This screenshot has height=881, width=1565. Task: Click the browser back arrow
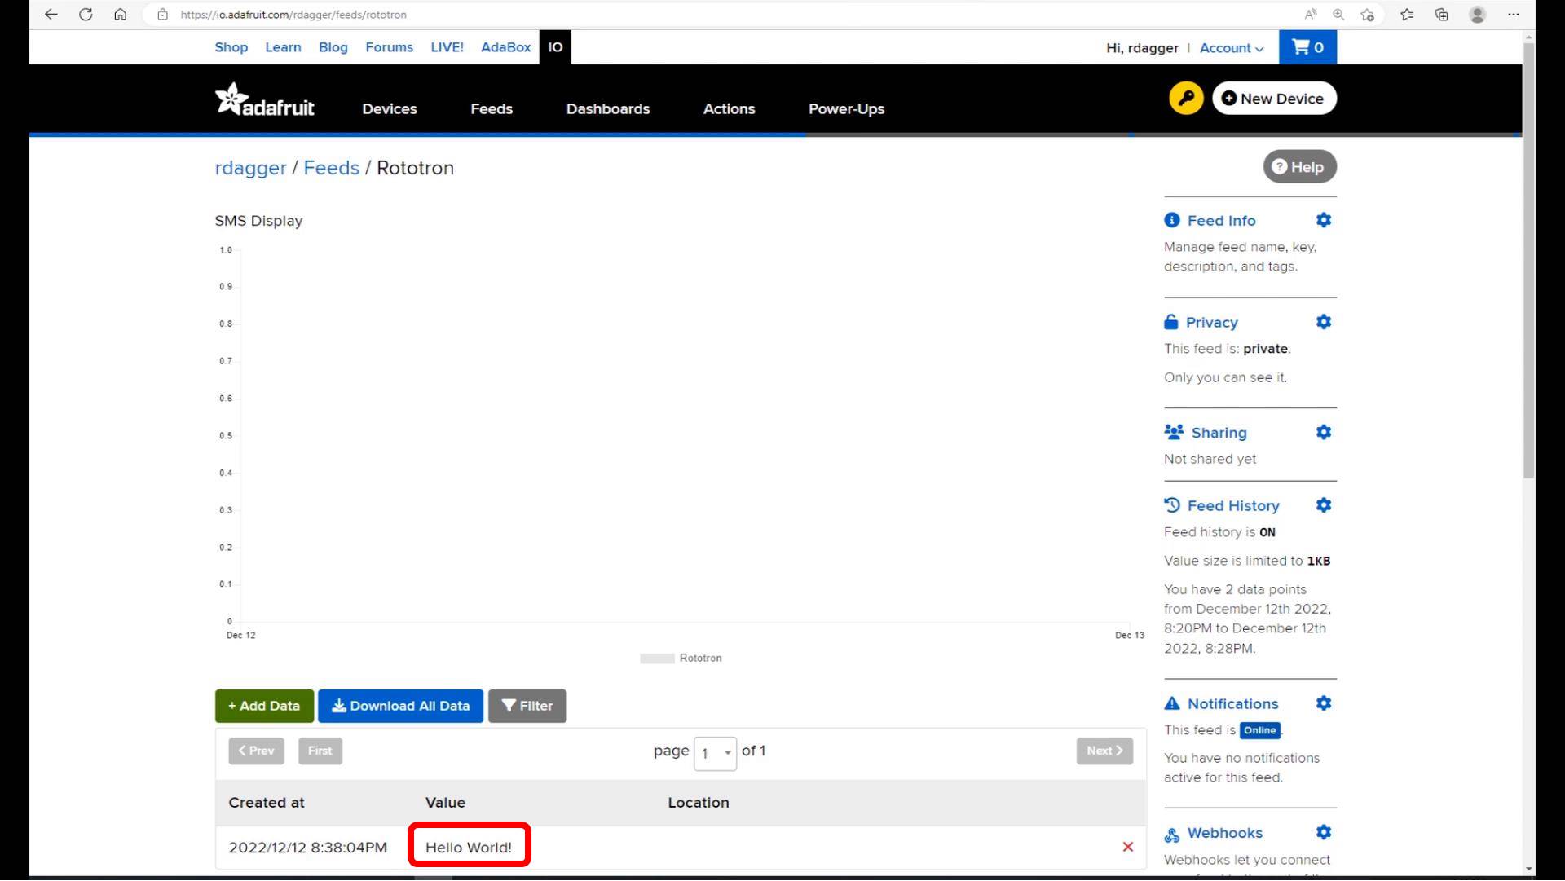point(51,15)
